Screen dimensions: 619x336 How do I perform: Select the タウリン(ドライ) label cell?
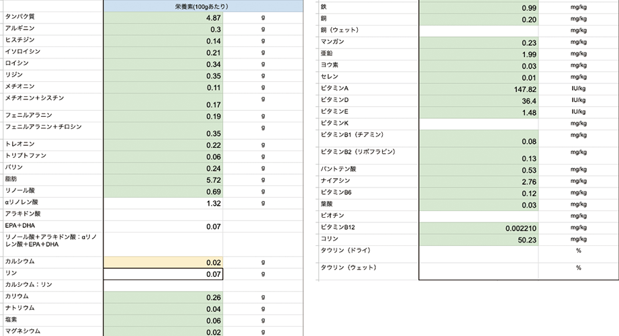(x=368, y=251)
